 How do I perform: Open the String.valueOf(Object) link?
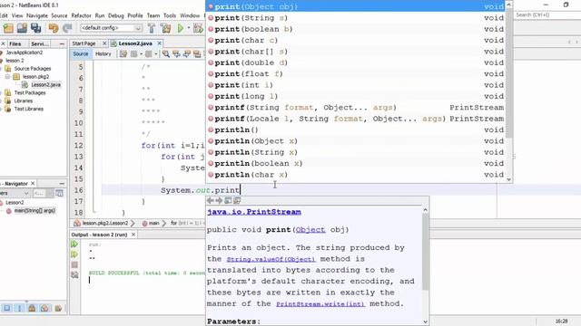pos(271,259)
